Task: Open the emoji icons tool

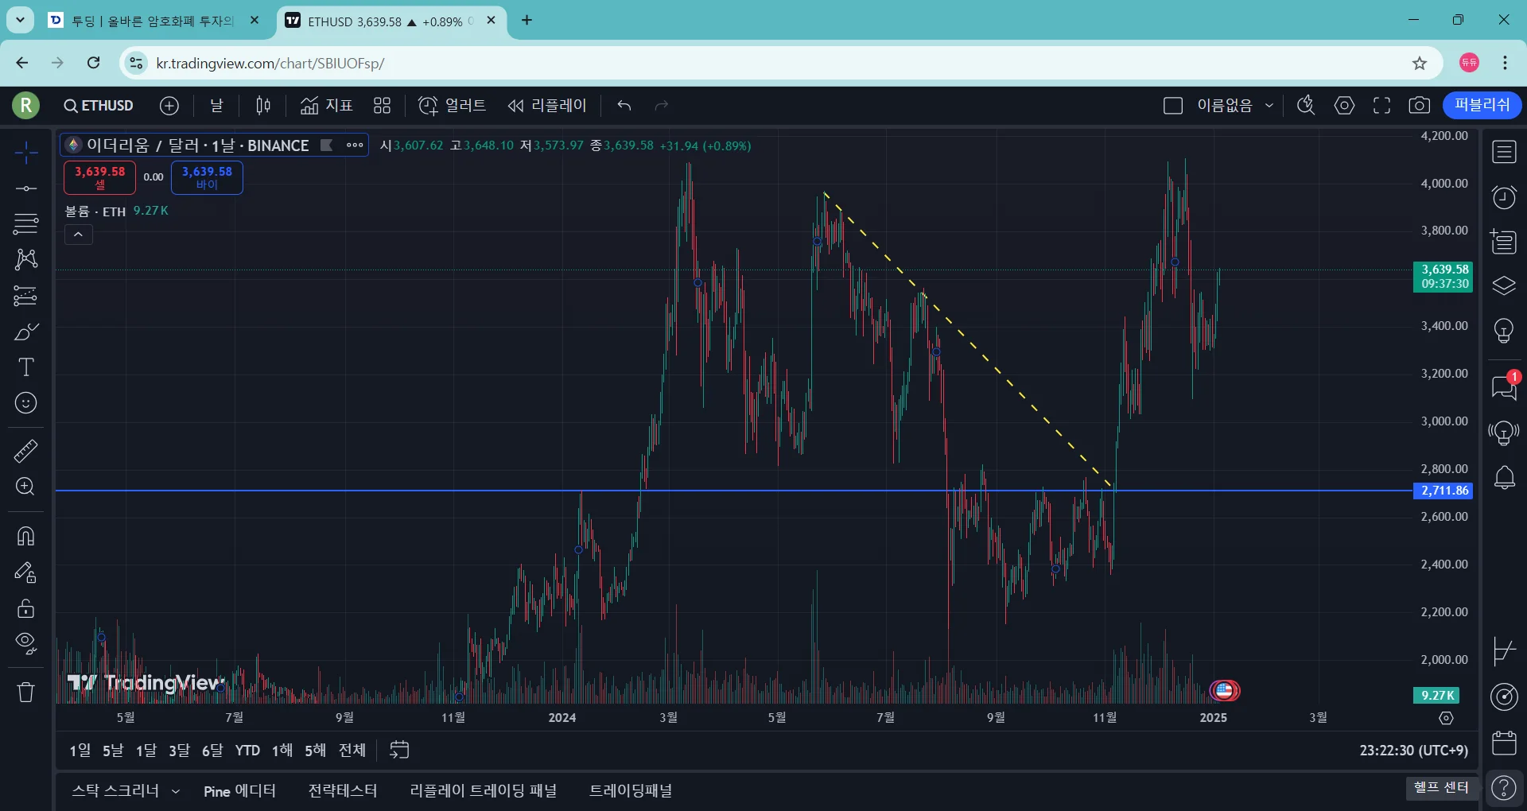Action: coord(25,403)
